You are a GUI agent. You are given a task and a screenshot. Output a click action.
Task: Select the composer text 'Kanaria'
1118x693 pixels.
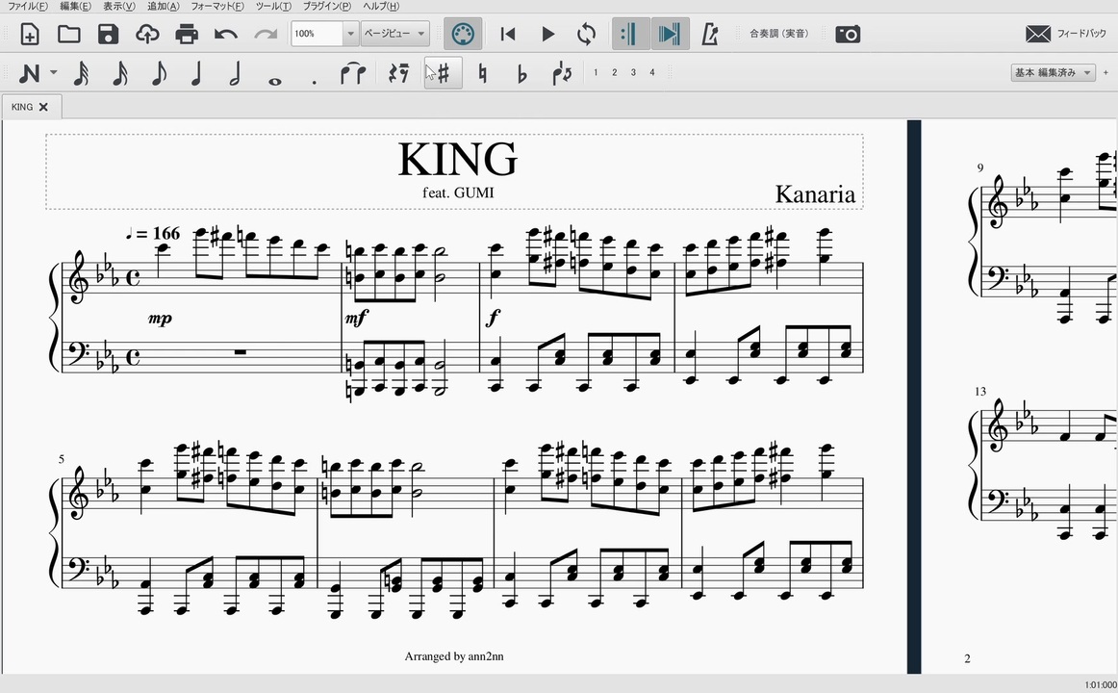815,193
